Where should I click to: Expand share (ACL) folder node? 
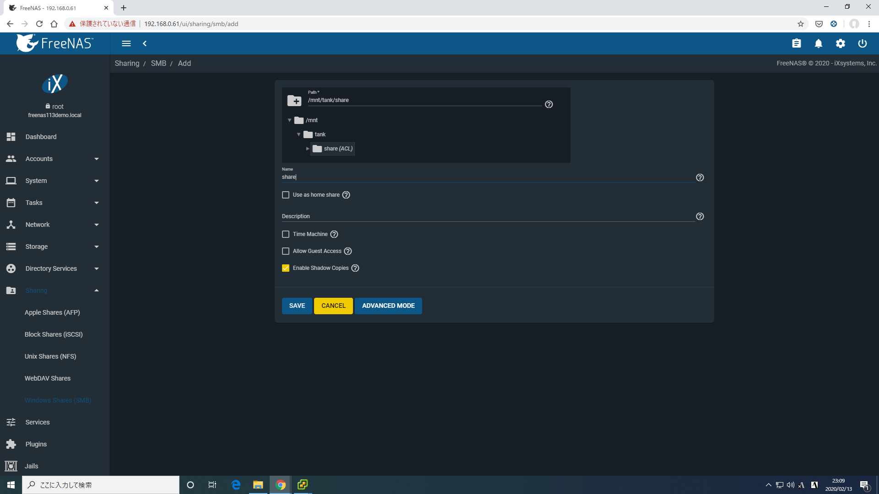pyautogui.click(x=307, y=148)
